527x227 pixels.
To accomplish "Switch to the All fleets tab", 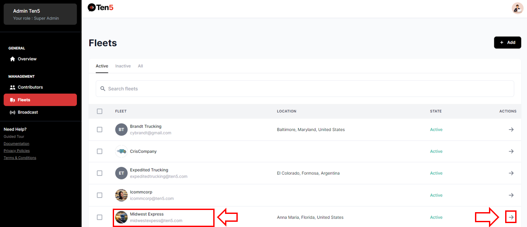I will pyautogui.click(x=140, y=66).
